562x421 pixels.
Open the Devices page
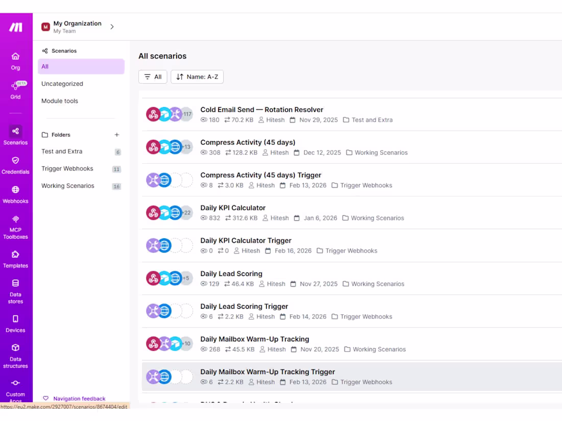tap(15, 324)
